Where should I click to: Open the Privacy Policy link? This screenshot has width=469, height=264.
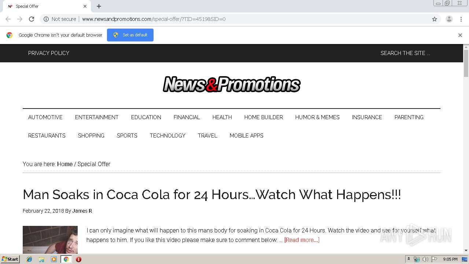[49, 53]
